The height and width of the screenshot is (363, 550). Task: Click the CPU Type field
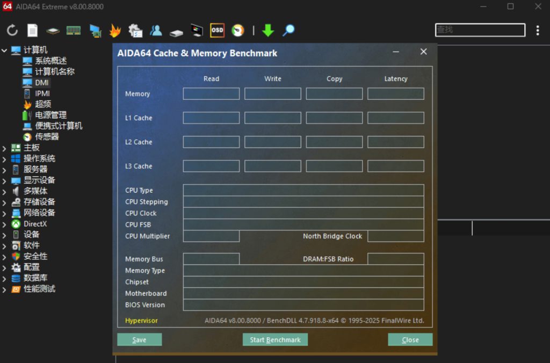[303, 190]
